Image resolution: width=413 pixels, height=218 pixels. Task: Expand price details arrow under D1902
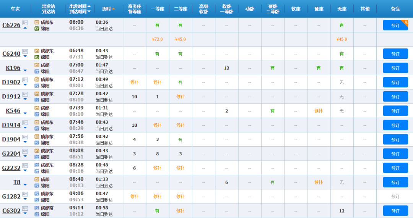coord(25,85)
